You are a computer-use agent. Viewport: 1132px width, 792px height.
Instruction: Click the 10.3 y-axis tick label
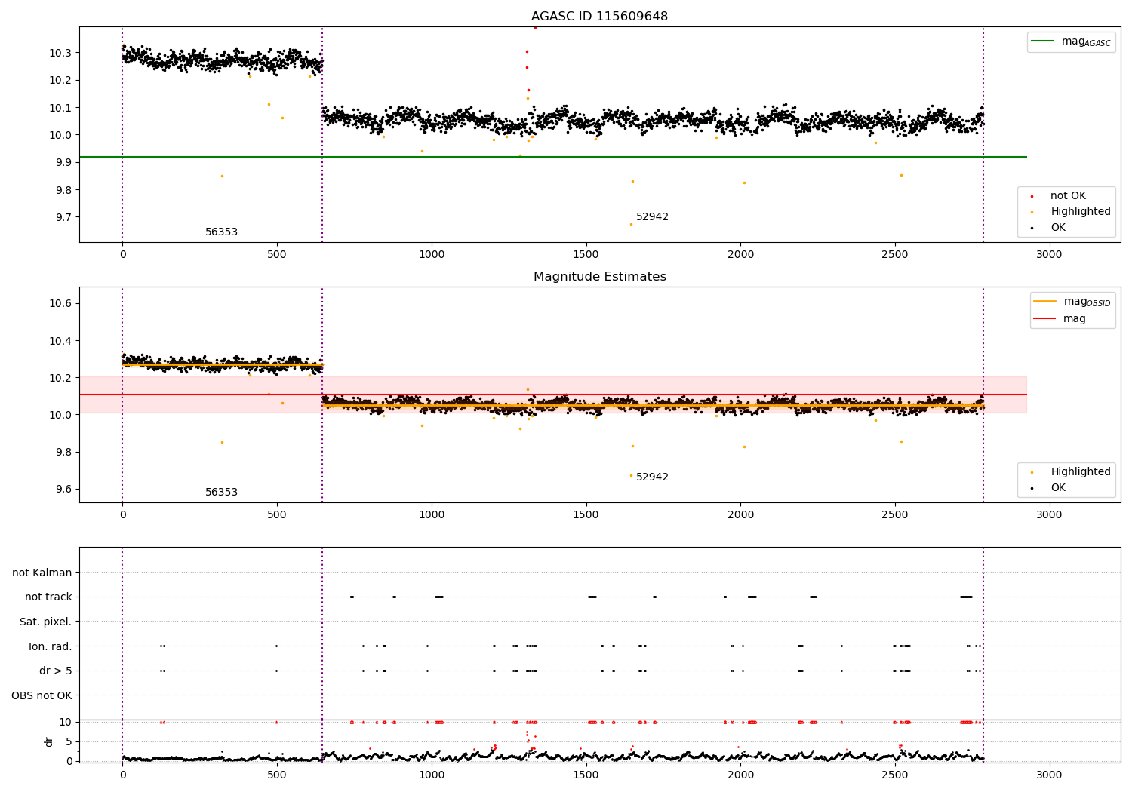60,53
